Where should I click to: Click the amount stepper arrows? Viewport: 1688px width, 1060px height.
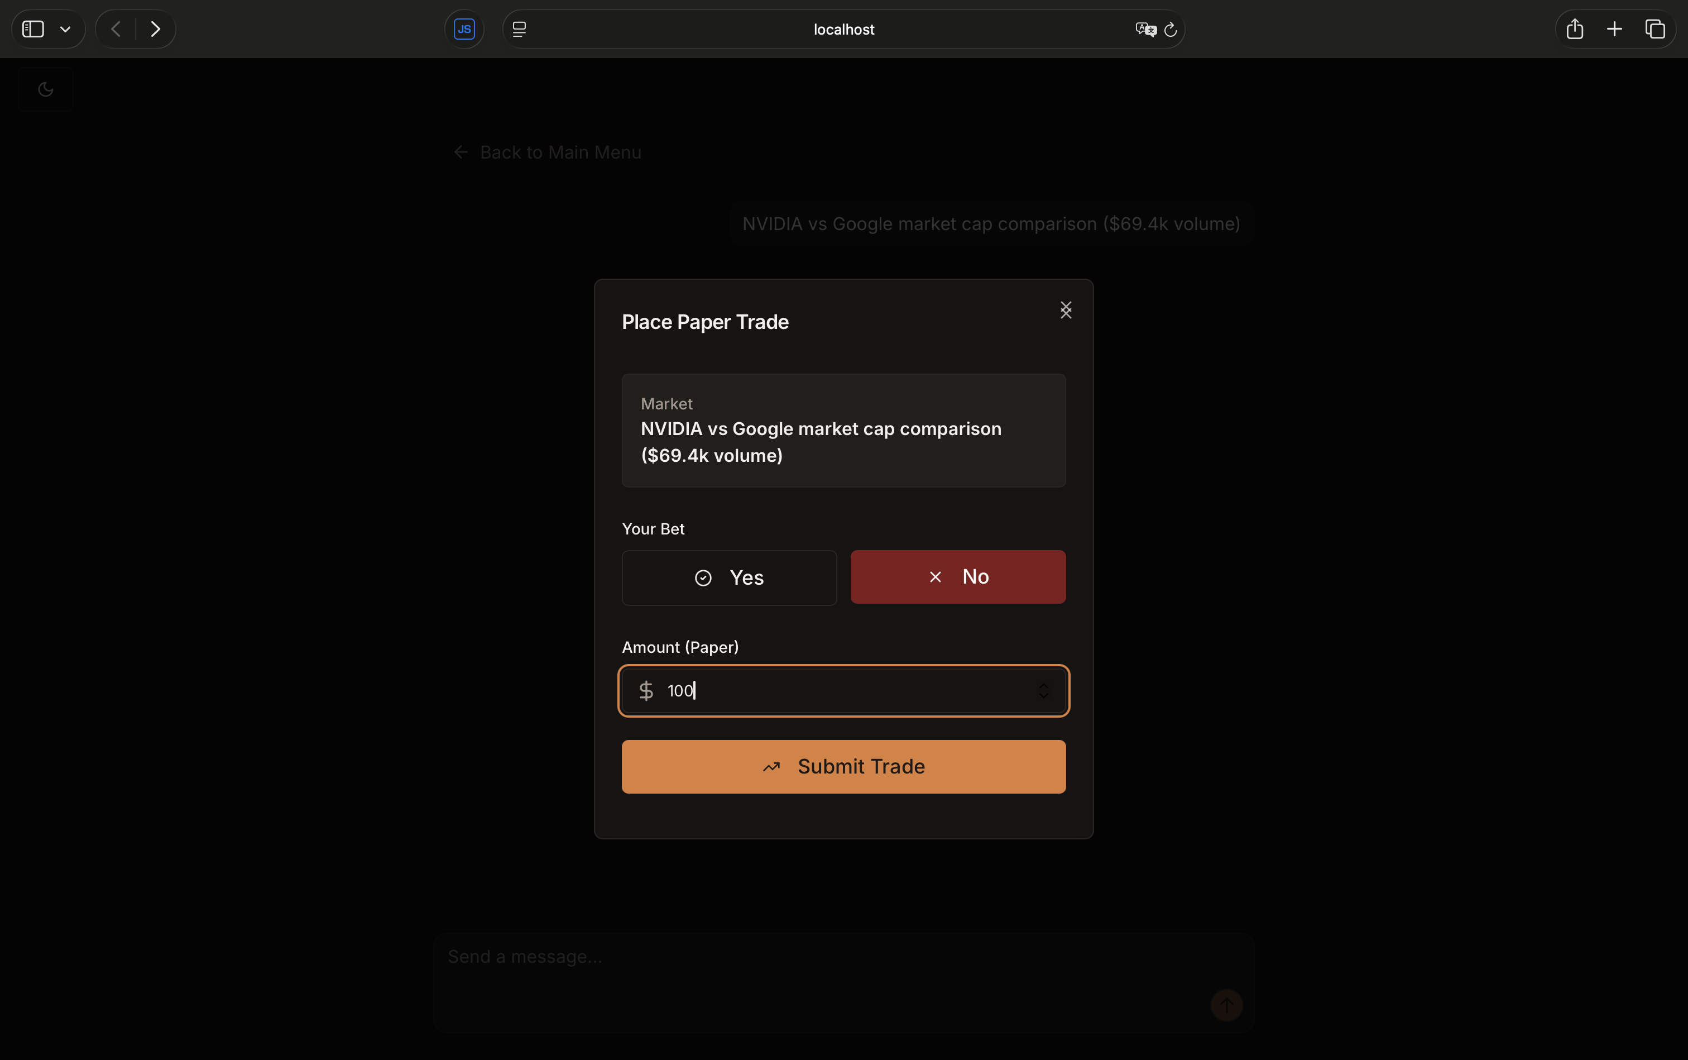point(1043,690)
